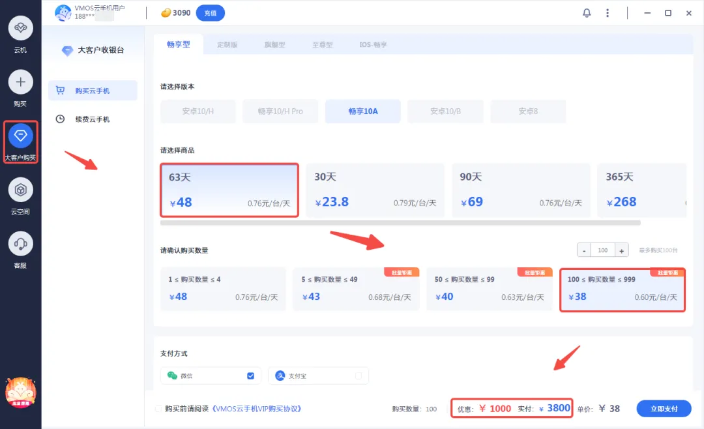Check the VIP purchase agreement checkbox
704x429 pixels.
[158, 409]
